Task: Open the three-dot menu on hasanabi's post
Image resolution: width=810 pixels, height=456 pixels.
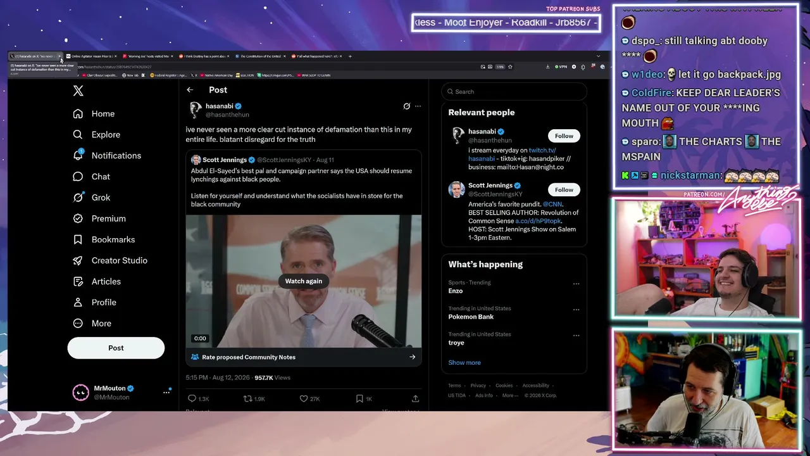Action: pyautogui.click(x=418, y=106)
